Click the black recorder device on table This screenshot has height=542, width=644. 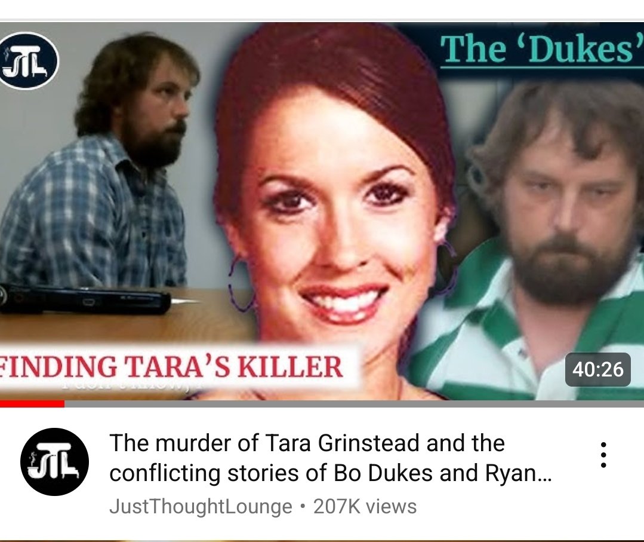coord(84,298)
